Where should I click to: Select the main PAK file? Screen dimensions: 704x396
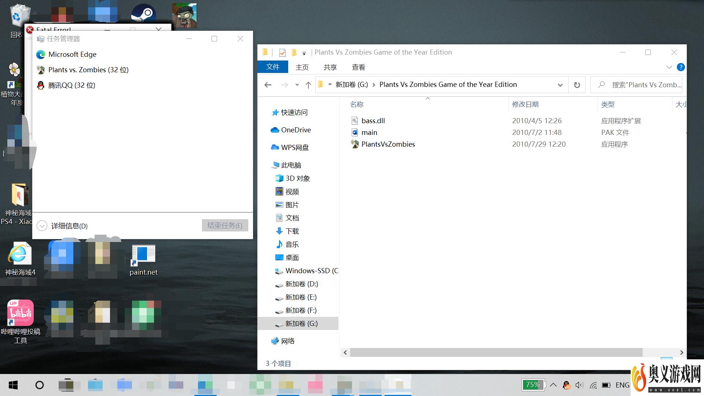point(369,132)
